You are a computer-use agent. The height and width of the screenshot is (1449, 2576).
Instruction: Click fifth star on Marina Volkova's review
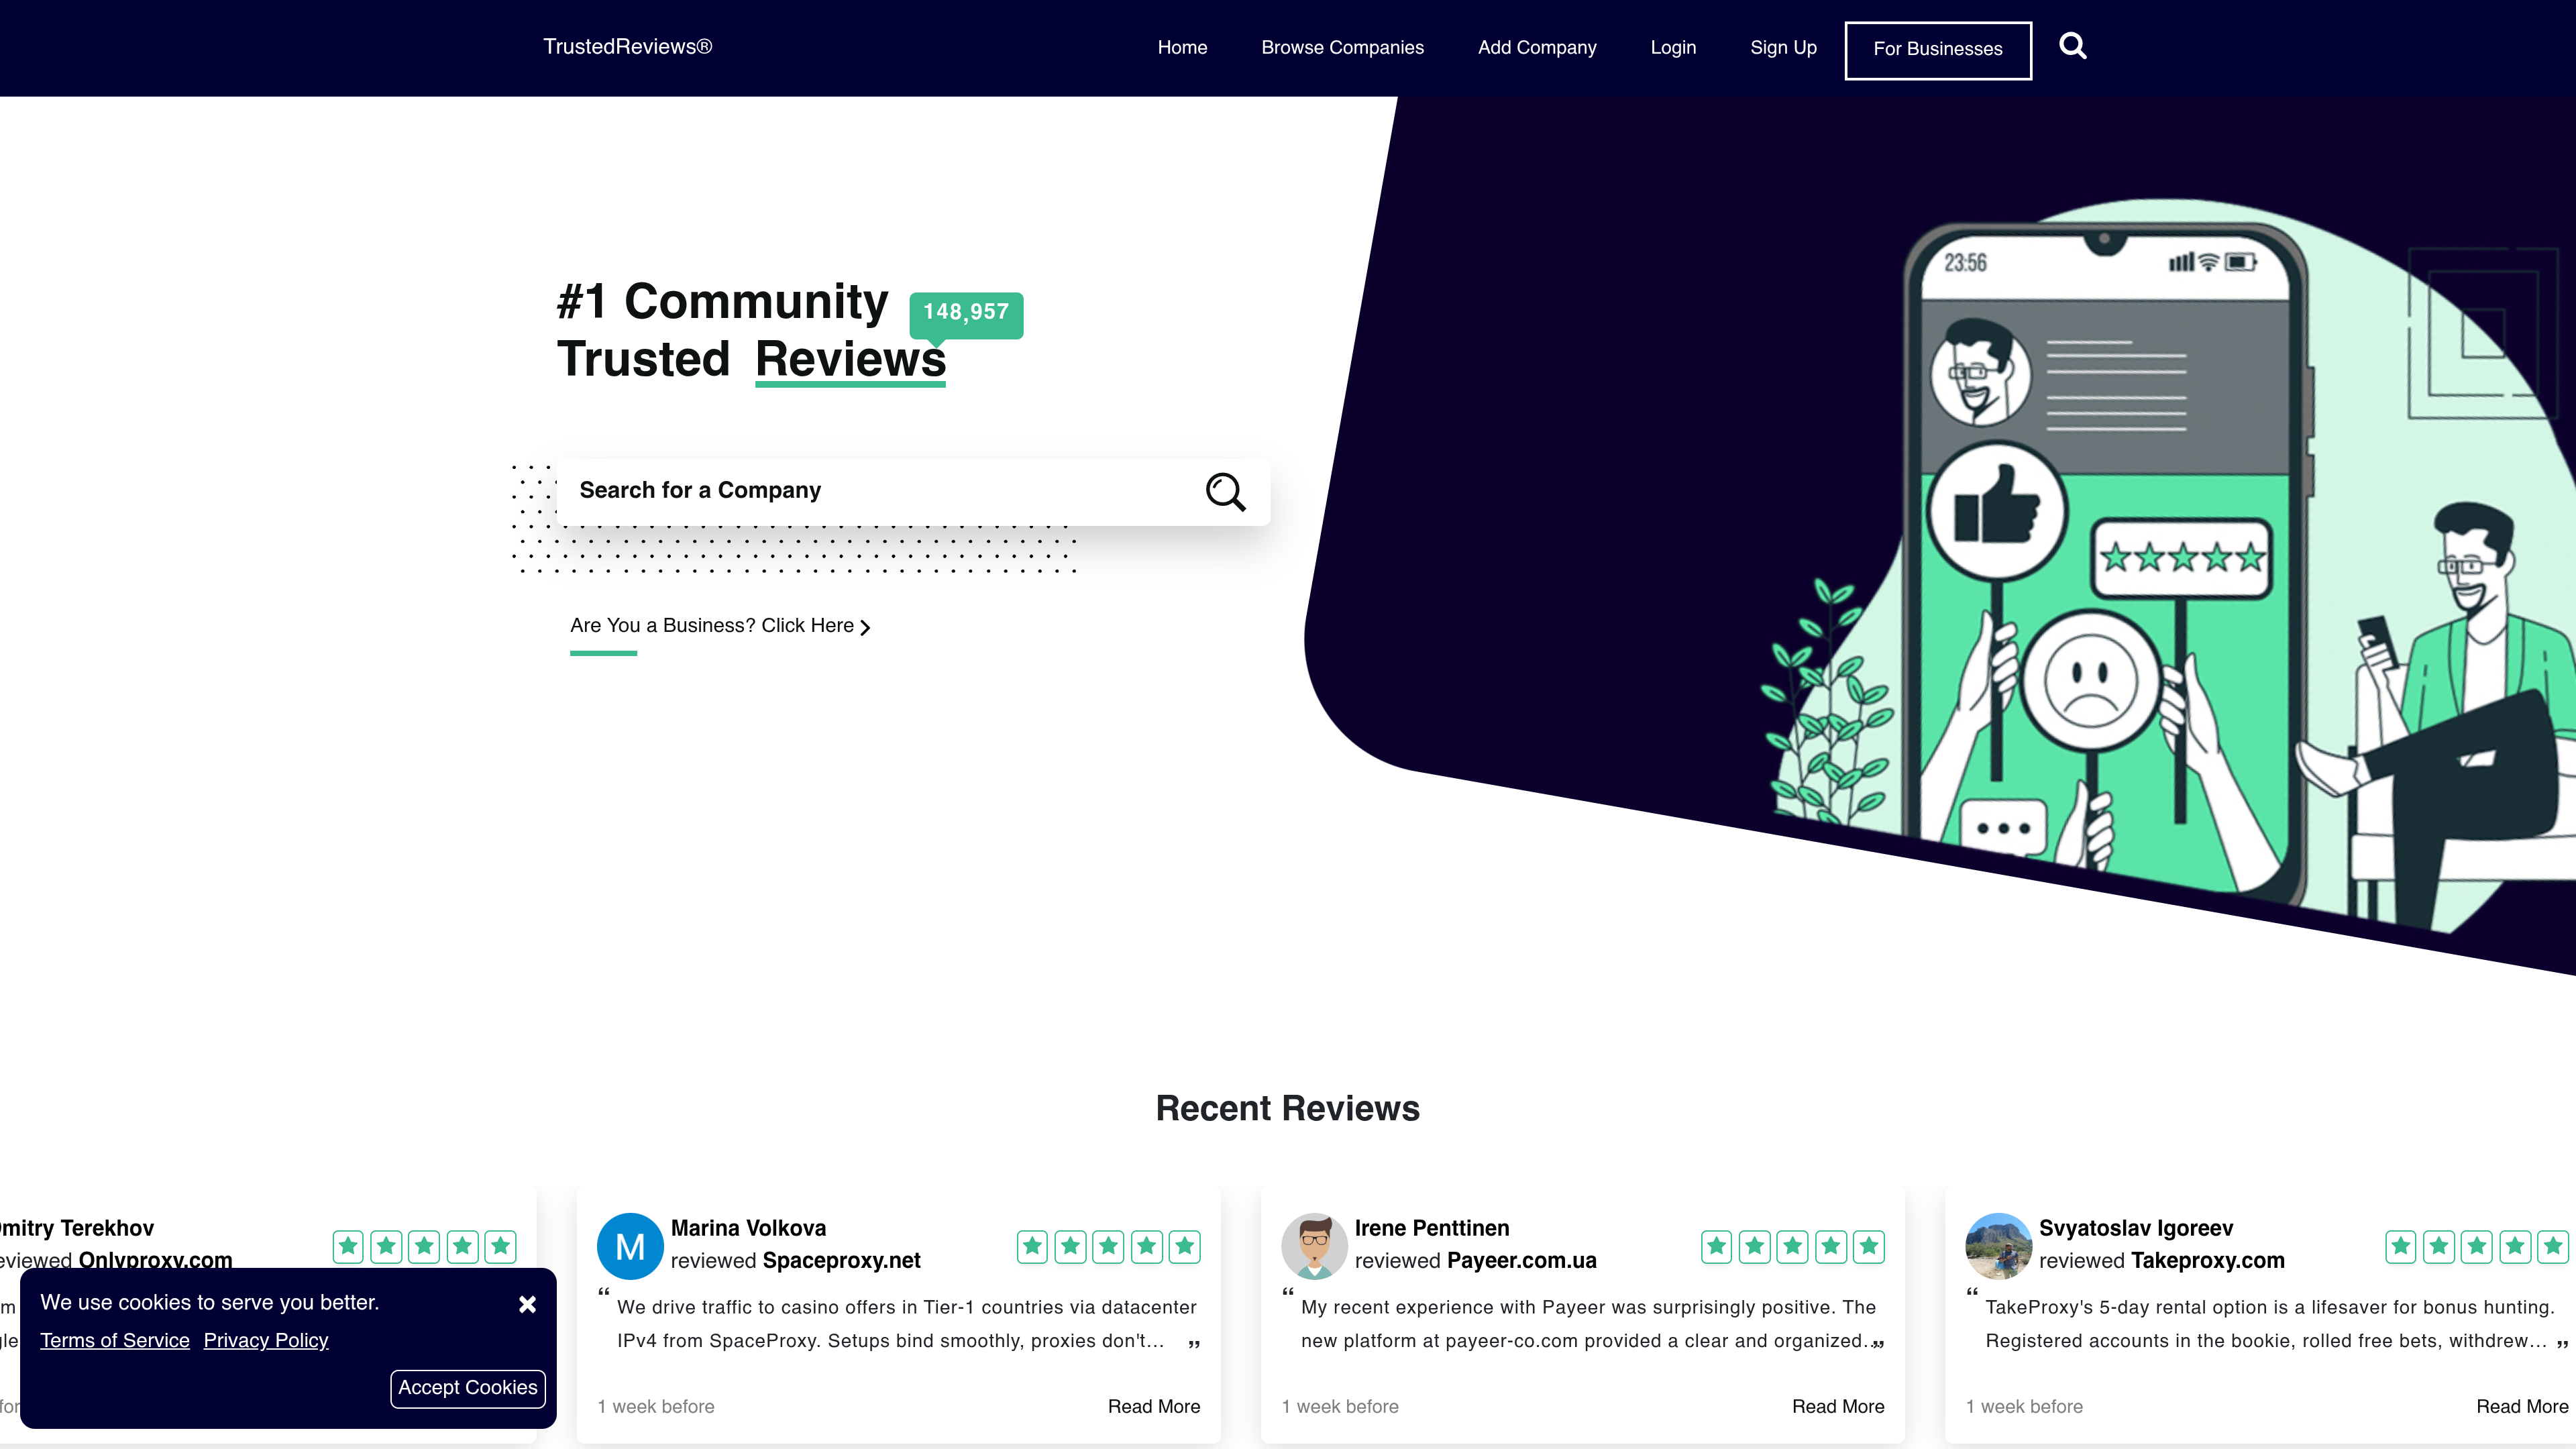pos(1185,1246)
